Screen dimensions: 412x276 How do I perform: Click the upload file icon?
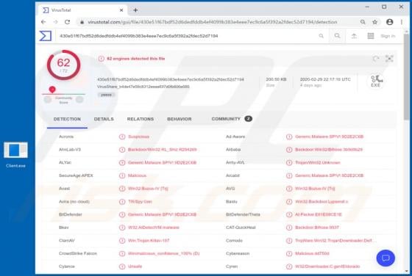coord(354,36)
